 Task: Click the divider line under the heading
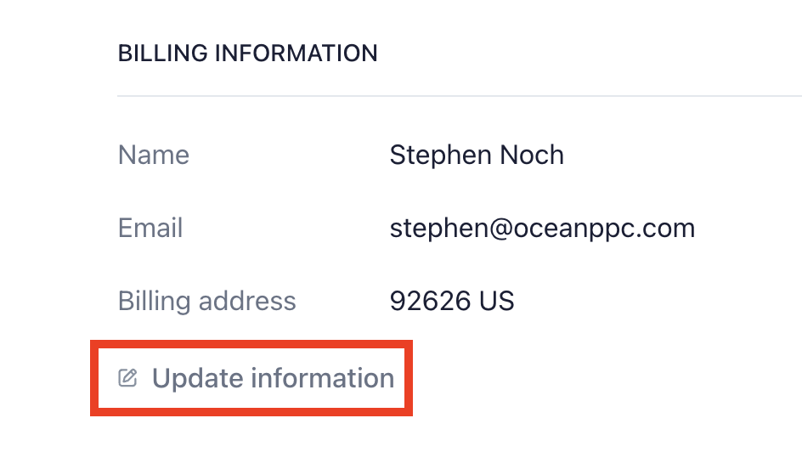pyautogui.click(x=460, y=96)
